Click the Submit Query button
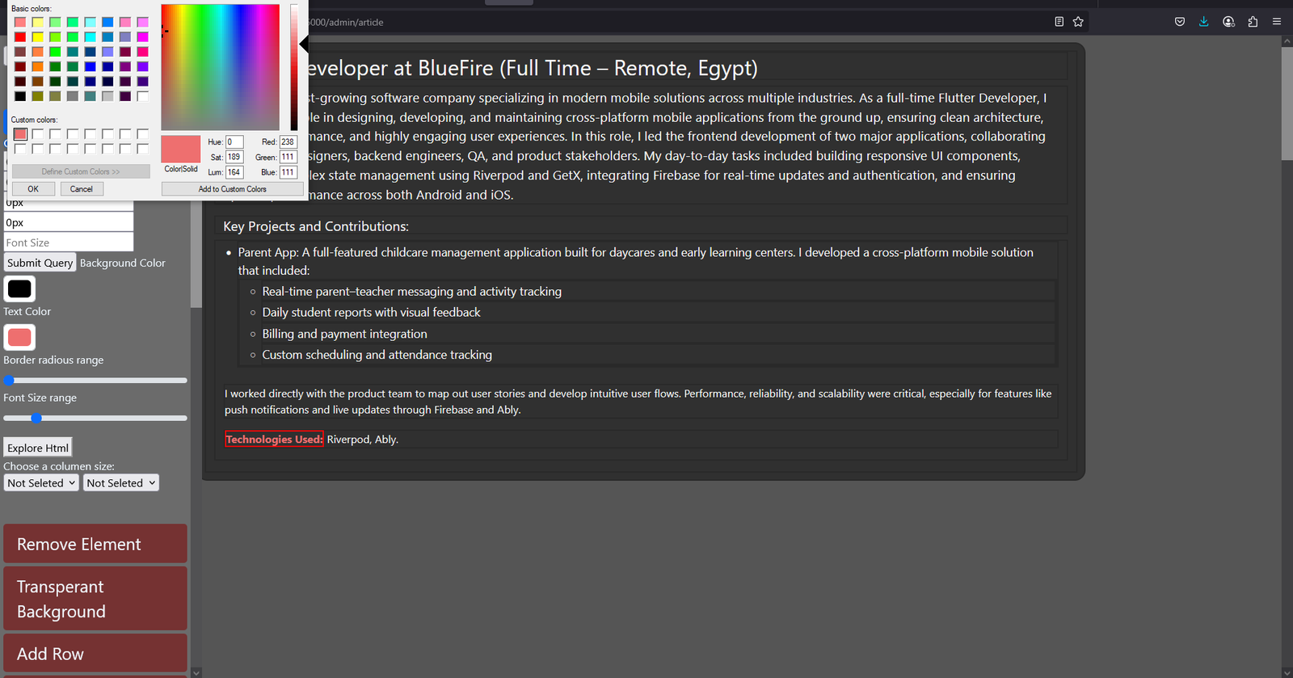1293x678 pixels. pos(40,263)
